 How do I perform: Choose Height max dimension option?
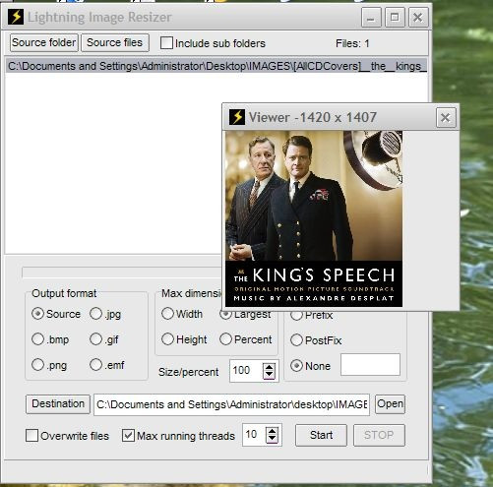[x=167, y=339]
